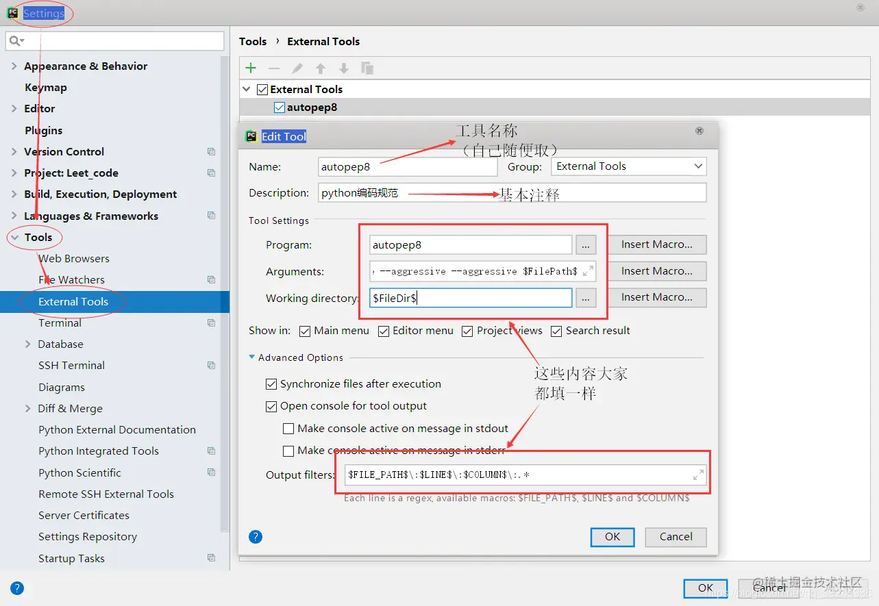Open help in the Edit Tool dialog

click(x=256, y=537)
